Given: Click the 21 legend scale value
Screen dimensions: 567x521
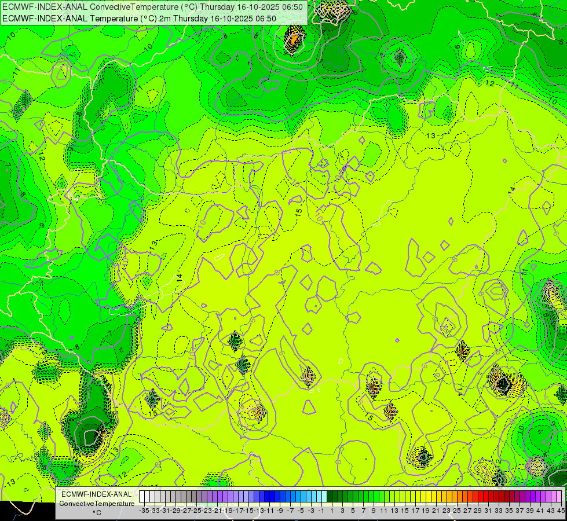Looking at the screenshot, I should coord(436,511).
